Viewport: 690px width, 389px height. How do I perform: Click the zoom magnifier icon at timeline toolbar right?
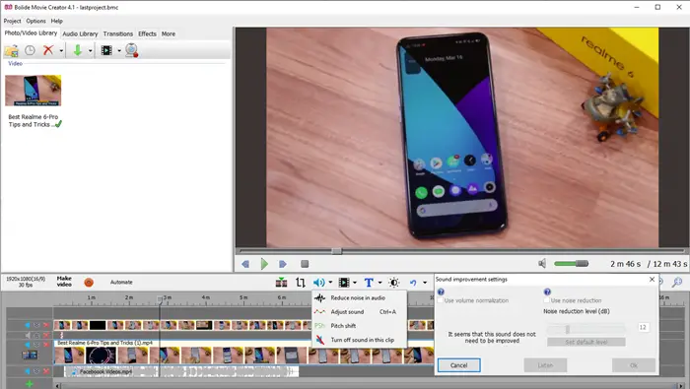click(x=677, y=283)
